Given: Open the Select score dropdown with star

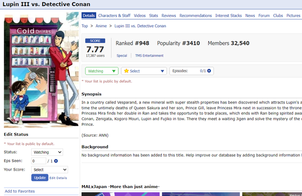Looking at the screenshot, I should (x=144, y=71).
